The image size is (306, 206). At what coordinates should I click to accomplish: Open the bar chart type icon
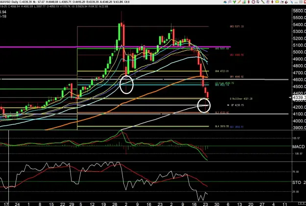point(244,2)
